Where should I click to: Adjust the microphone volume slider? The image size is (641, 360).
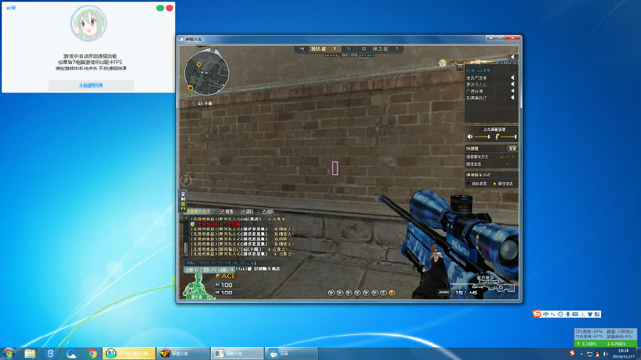(x=509, y=137)
